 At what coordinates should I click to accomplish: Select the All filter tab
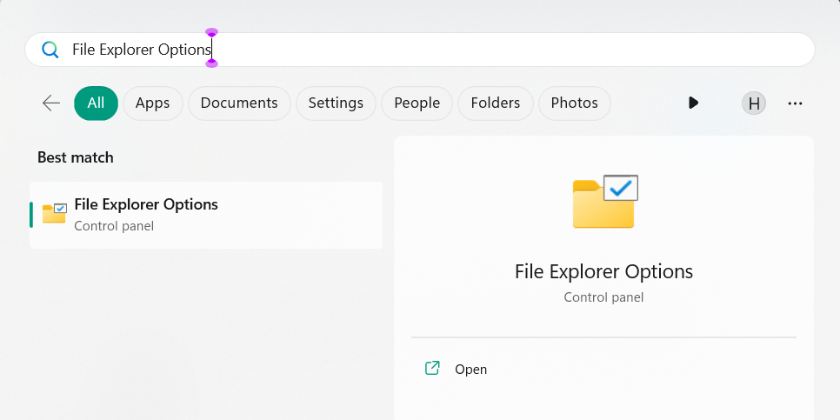tap(96, 103)
